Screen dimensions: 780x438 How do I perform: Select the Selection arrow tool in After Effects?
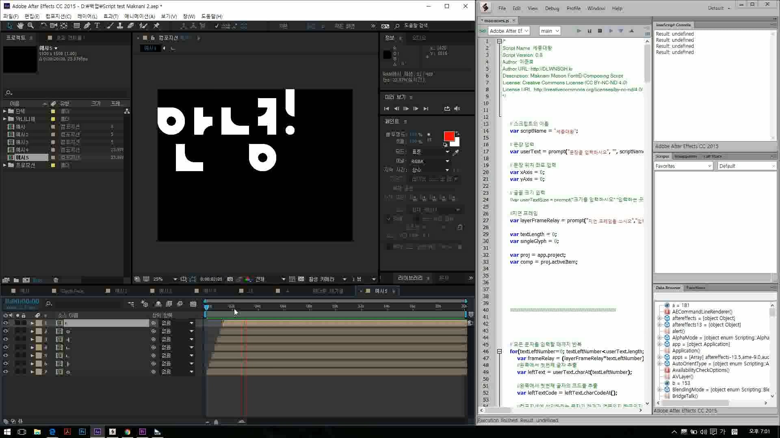(x=10, y=26)
